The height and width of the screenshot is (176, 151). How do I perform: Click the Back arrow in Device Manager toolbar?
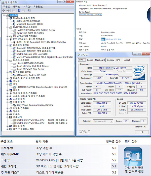pyautogui.click(x=4, y=11)
